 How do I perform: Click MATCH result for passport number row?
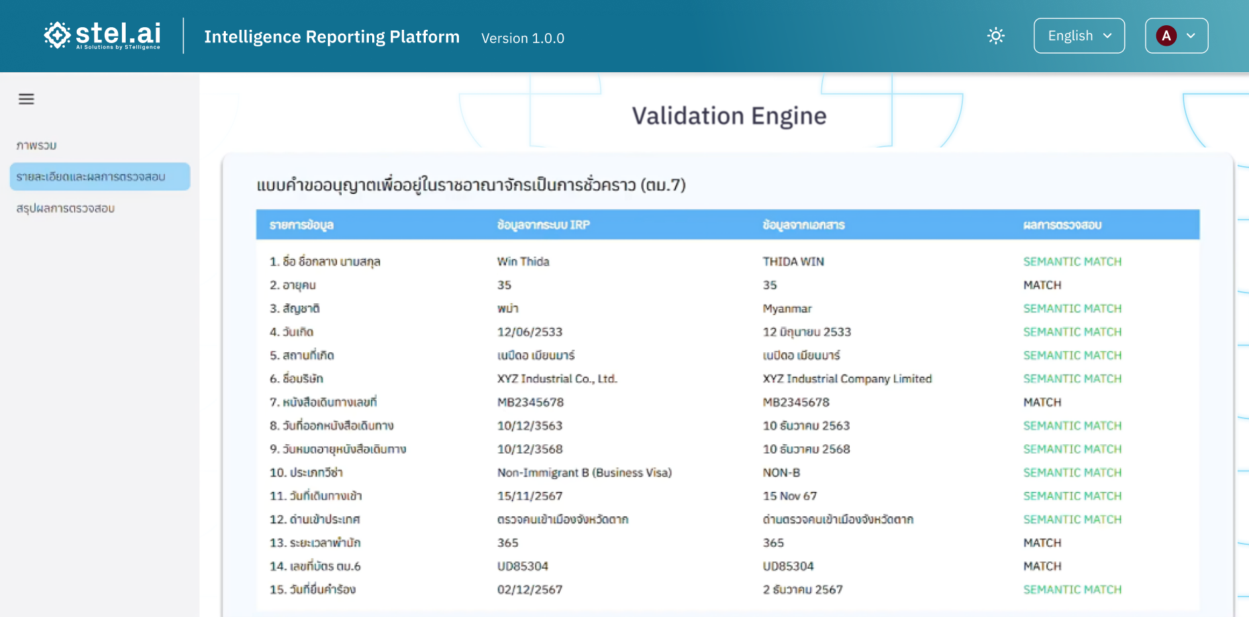tap(1042, 403)
